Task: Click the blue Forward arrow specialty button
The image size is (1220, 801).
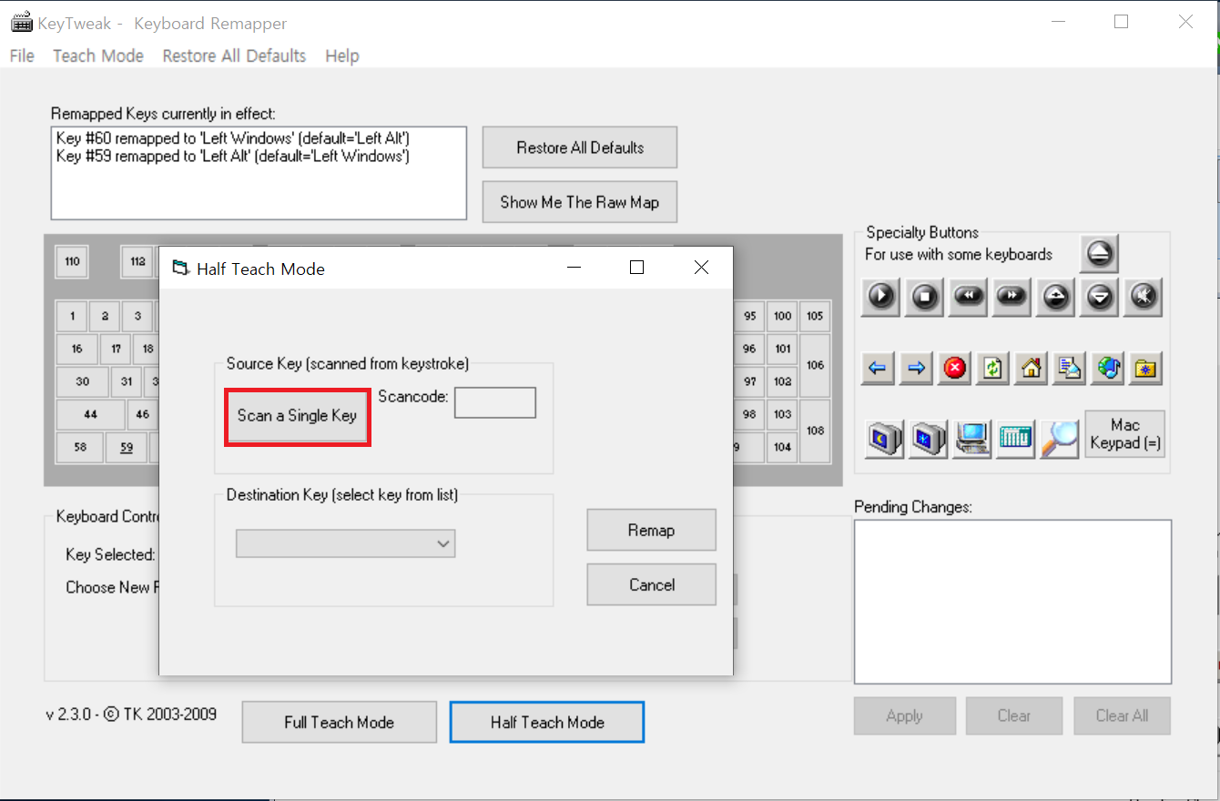Action: coord(916,368)
